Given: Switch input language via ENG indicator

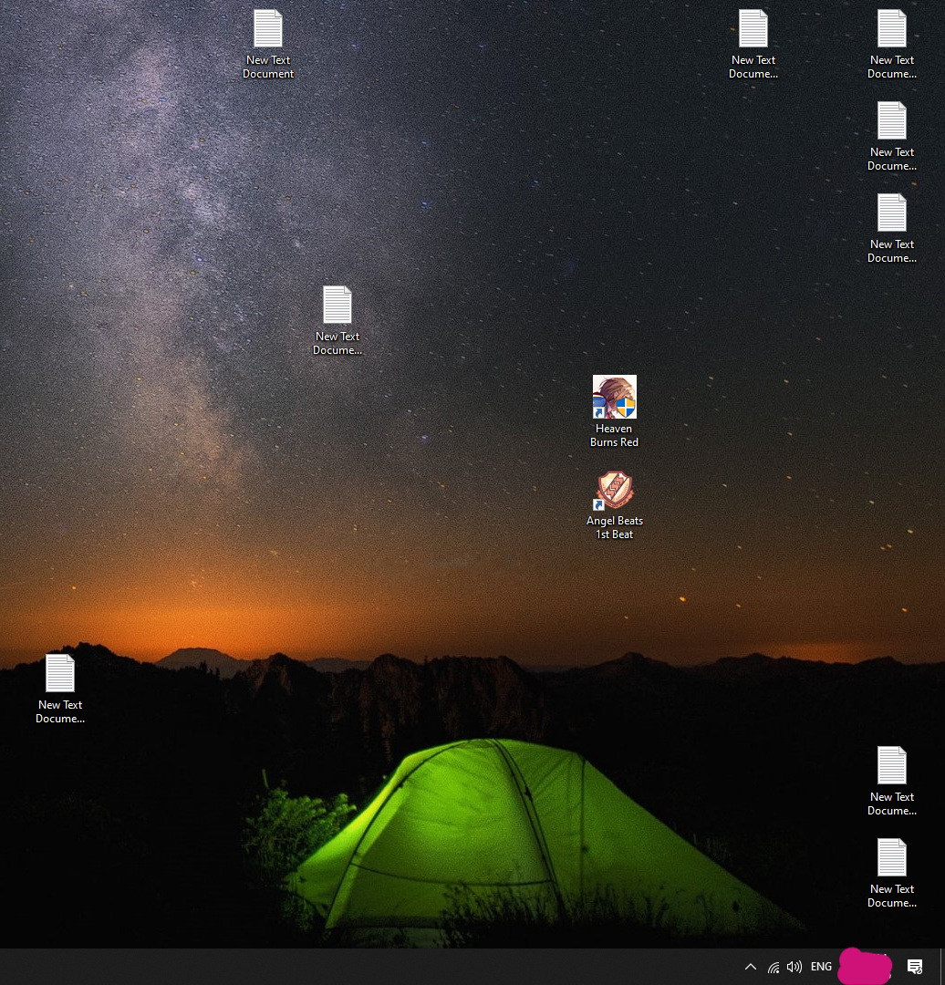Looking at the screenshot, I should [x=821, y=967].
